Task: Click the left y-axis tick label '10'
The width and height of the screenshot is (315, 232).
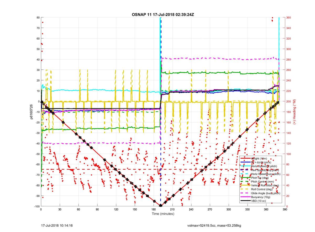Action: 38,91
